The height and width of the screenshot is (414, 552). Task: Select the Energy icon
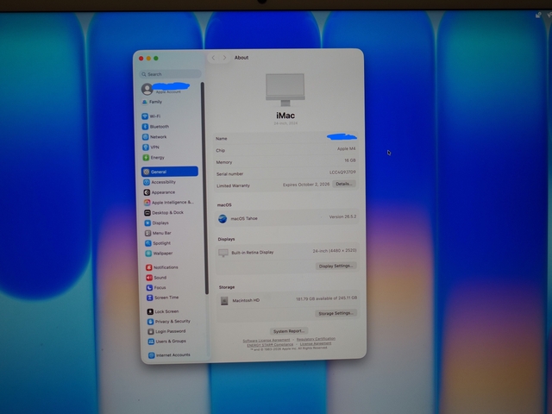tap(146, 157)
